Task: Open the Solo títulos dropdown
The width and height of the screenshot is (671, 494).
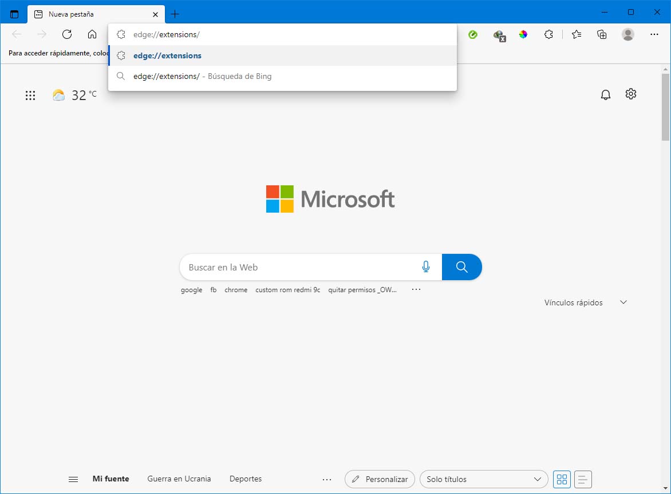Action: pos(484,479)
